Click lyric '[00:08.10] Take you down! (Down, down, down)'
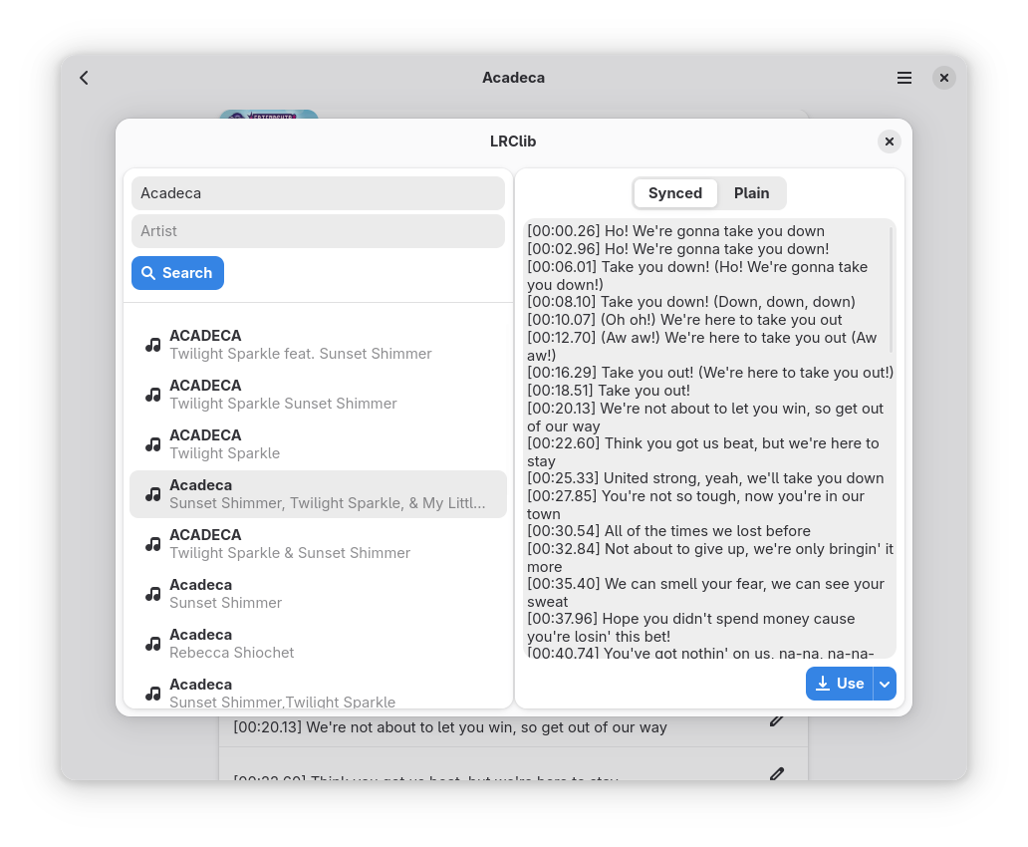 pos(691,302)
